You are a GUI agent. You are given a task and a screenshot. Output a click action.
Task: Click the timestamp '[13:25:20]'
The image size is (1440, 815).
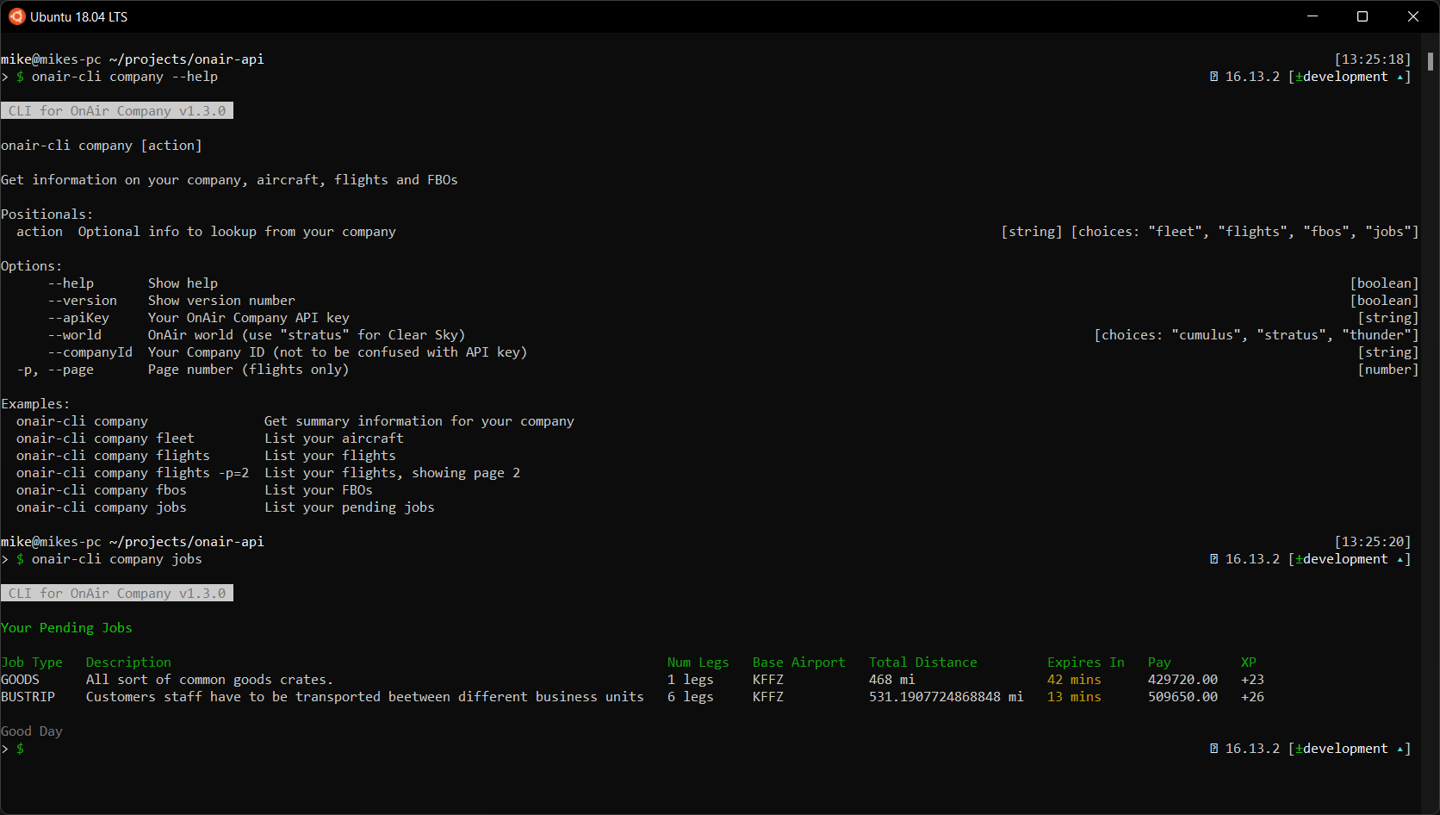[1373, 542]
